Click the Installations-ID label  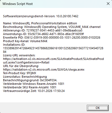click(x=14, y=45)
